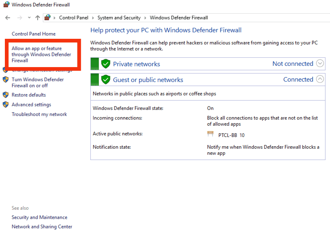Expand chevron after System and Security breadcrumb
Image resolution: width=330 pixels, height=234 pixels.
145,18
